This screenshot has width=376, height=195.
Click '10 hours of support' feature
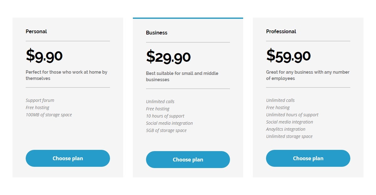coord(165,116)
